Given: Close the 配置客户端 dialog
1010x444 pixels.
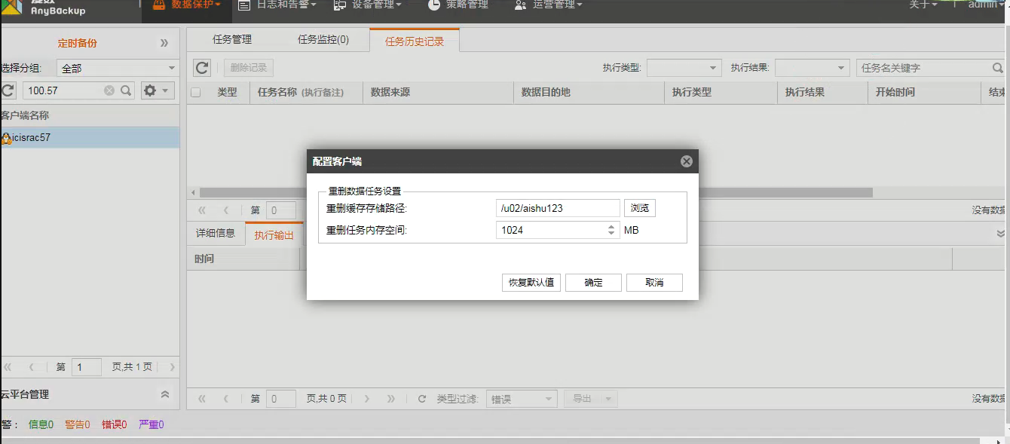Looking at the screenshot, I should 686,161.
